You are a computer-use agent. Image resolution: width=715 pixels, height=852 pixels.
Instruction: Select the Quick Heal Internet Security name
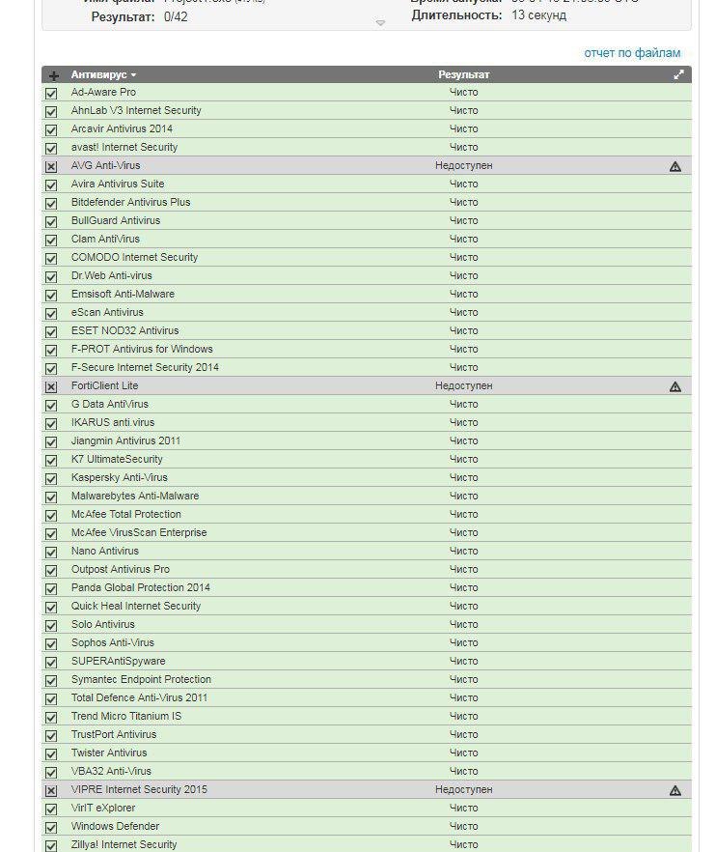(x=136, y=606)
